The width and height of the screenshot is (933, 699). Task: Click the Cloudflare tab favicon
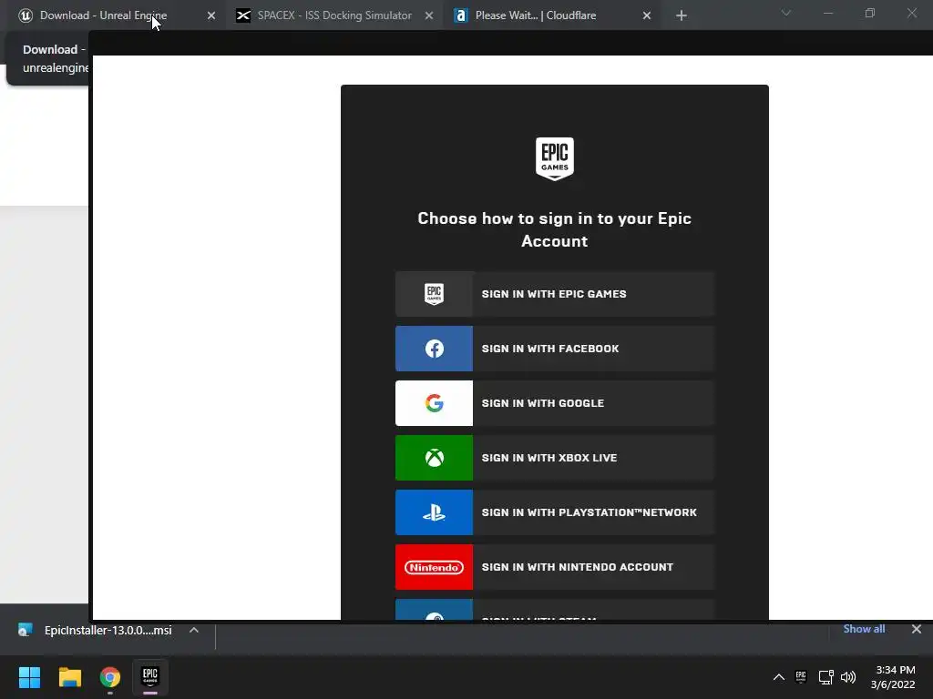pos(460,15)
